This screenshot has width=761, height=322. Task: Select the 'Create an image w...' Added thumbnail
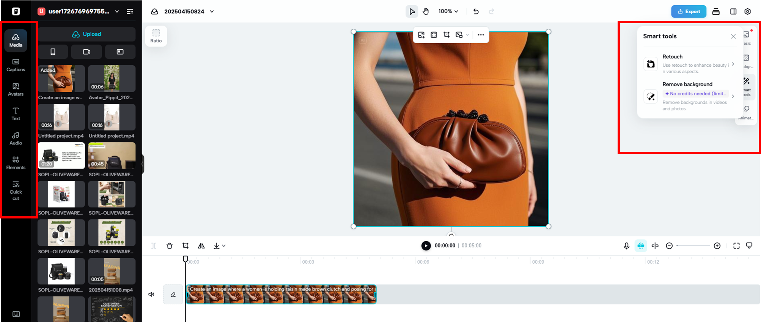[61, 79]
